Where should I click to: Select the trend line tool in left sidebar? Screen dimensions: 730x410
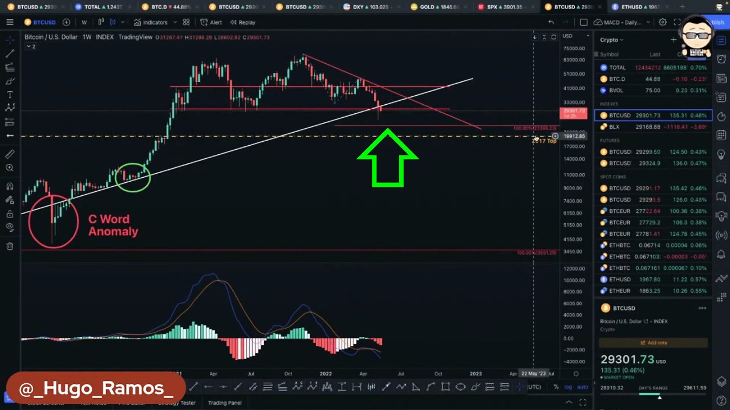(10, 54)
